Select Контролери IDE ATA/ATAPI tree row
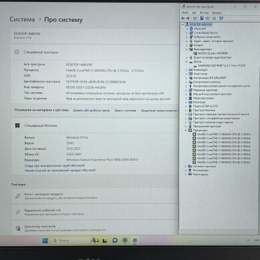 point(209,78)
